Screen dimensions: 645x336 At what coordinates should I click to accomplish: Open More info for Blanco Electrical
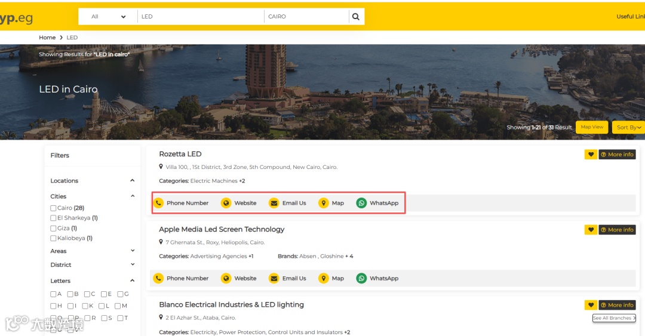(617, 305)
